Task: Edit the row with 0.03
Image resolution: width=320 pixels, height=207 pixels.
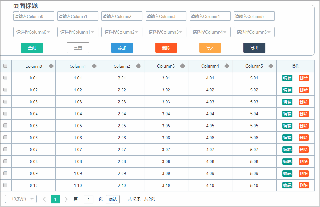Action: click(287, 102)
